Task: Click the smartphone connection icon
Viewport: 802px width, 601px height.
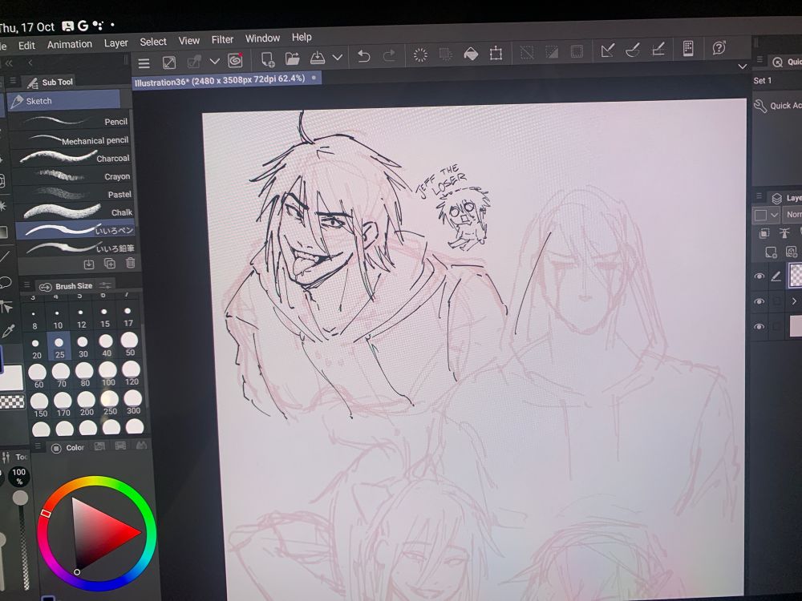Action: pyautogui.click(x=688, y=48)
